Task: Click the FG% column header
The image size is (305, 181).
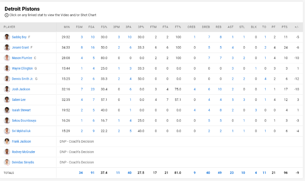Action: click(x=104, y=27)
